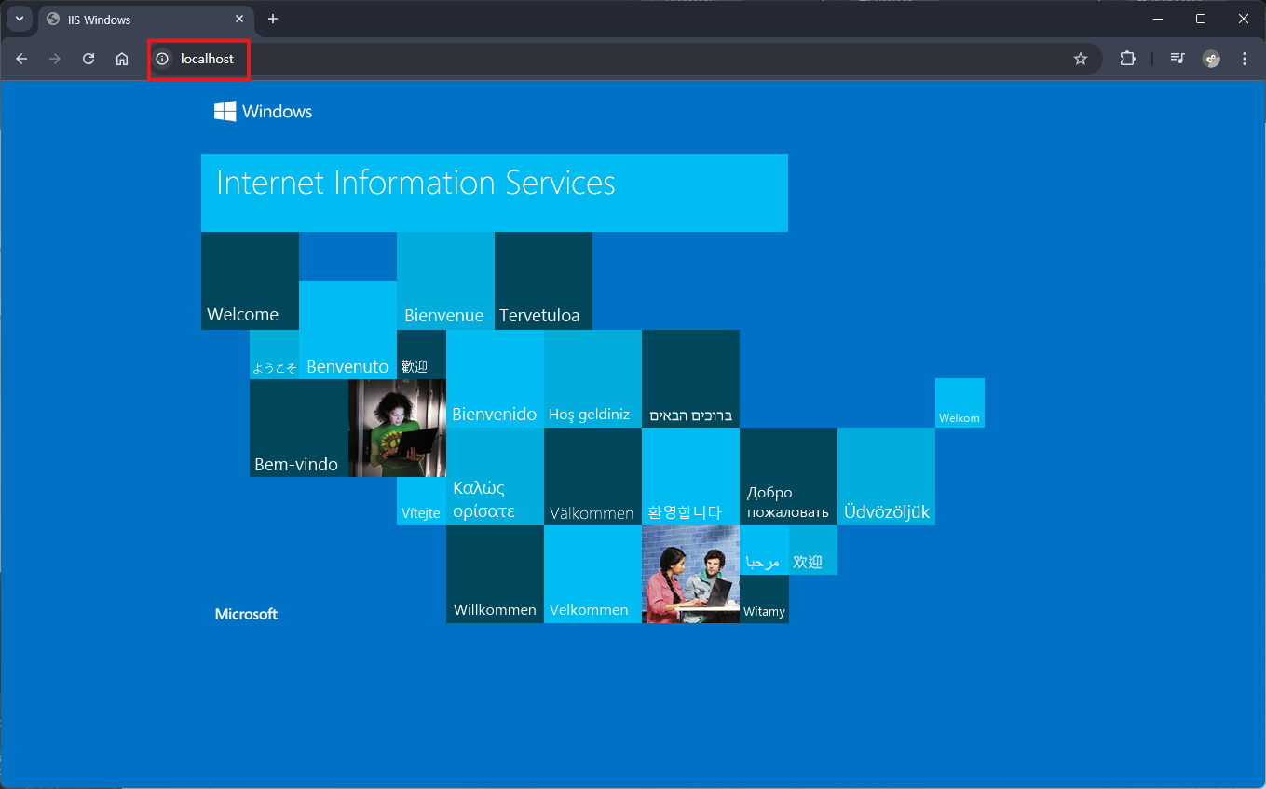Screen dimensions: 1266x789
Task: Click the Forward navigation arrow
Action: click(55, 59)
